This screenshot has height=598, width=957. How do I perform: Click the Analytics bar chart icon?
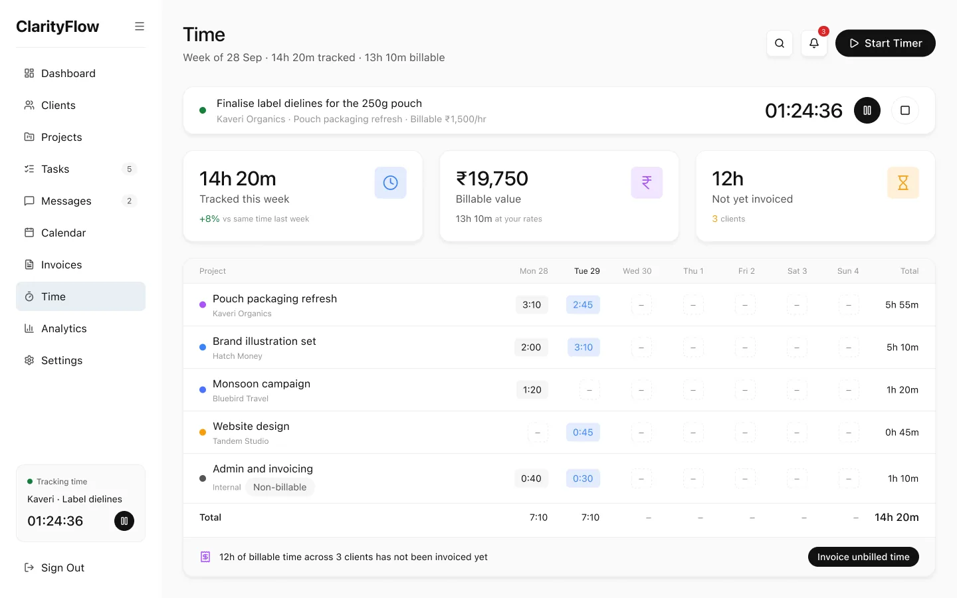(29, 328)
